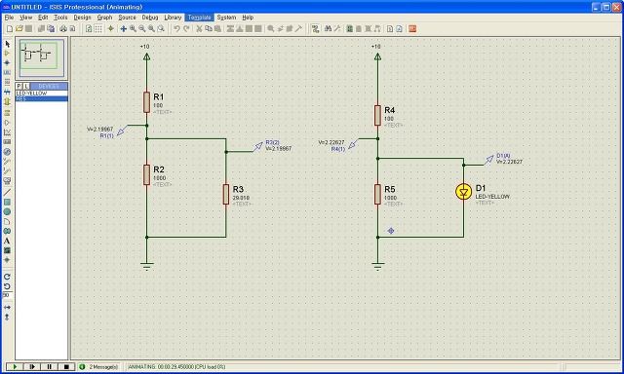Select the Subcircuit mode tool

pos(7,101)
